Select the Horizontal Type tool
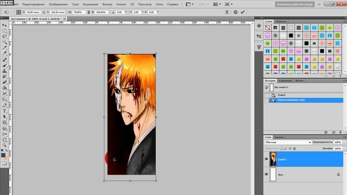The height and width of the screenshot is (195, 347). pyautogui.click(x=4, y=111)
